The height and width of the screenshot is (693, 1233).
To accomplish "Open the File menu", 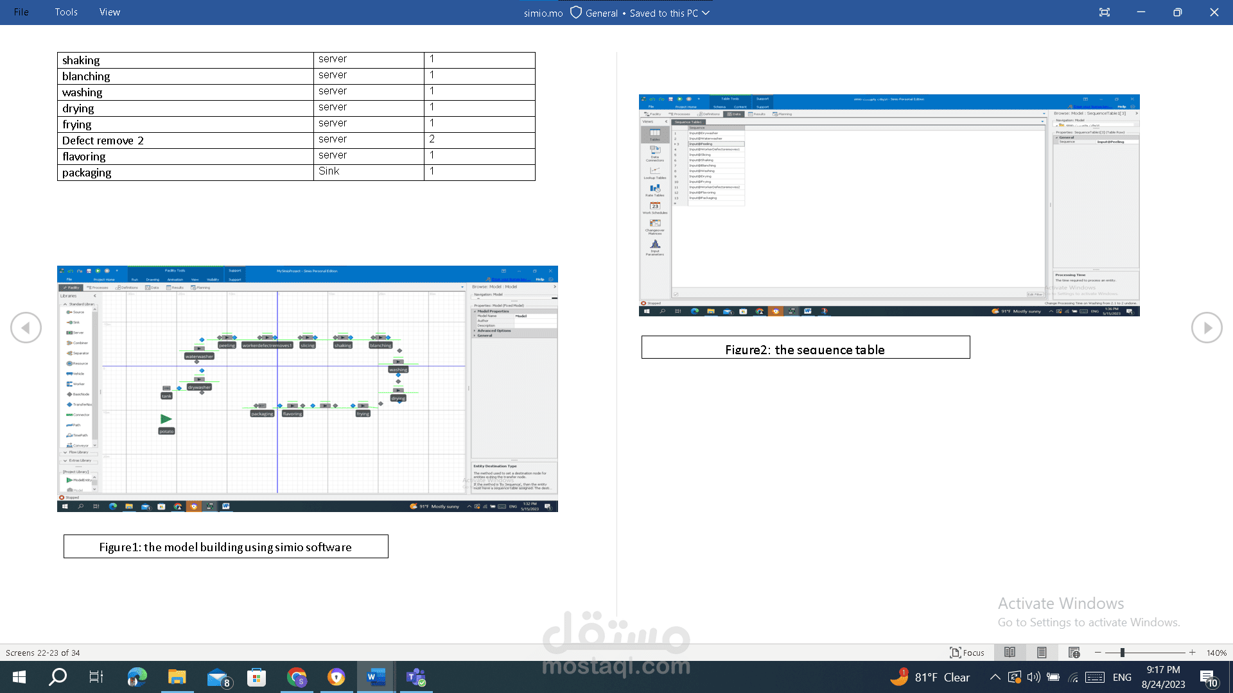I will (x=21, y=12).
